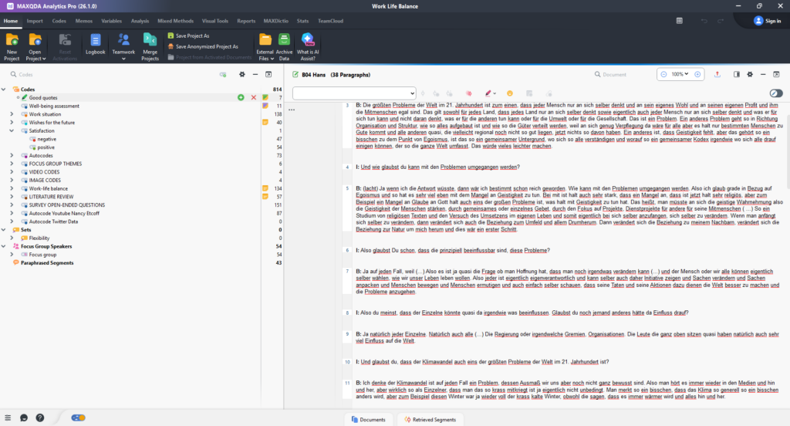The image size is (790, 426).
Task: Click Save Anonymized Project As
Action: click(203, 46)
